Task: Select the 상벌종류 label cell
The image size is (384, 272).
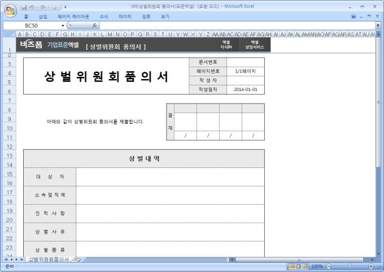Action: (x=50, y=249)
